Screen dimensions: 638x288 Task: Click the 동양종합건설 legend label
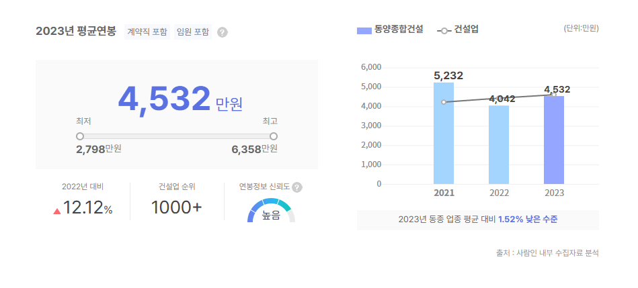coord(399,30)
